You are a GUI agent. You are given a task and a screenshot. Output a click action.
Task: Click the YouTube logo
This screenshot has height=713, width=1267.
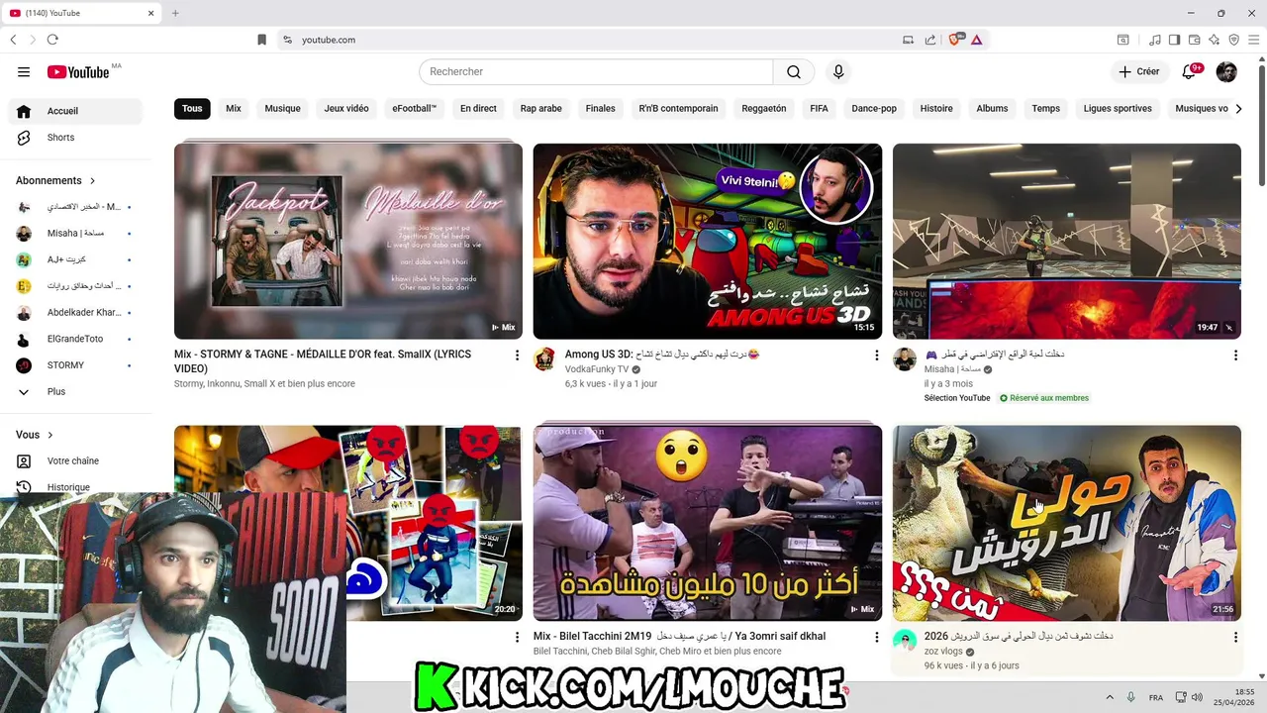click(x=79, y=72)
